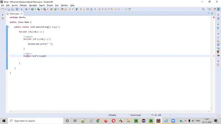The image size is (221, 124).
Task: Expand the New Java Class dropdown
Action: tap(58, 9)
